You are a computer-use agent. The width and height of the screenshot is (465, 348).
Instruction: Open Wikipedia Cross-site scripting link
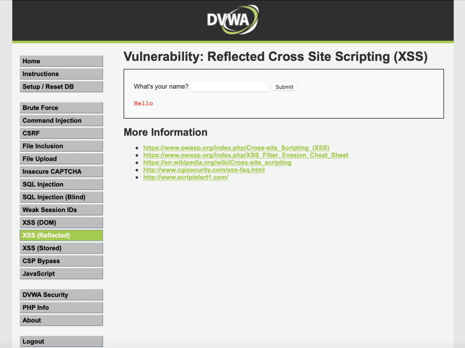(218, 163)
